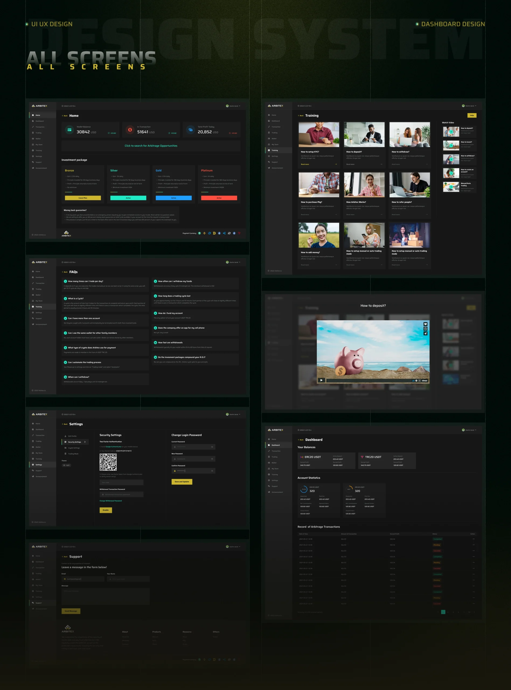This screenshot has width=511, height=690.
Task: Reveal Confirm Password with the eye icon
Action: coord(212,471)
